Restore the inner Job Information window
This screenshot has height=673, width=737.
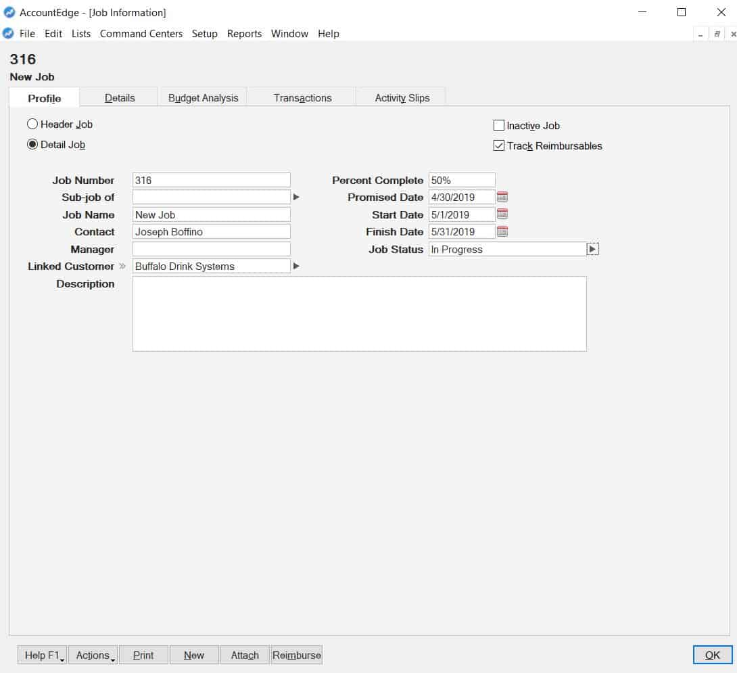click(717, 34)
